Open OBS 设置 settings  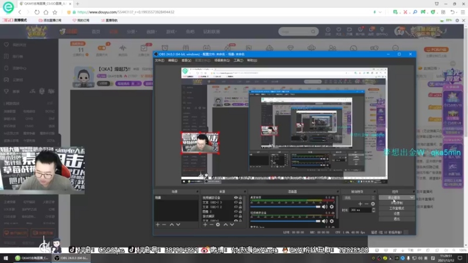397,213
